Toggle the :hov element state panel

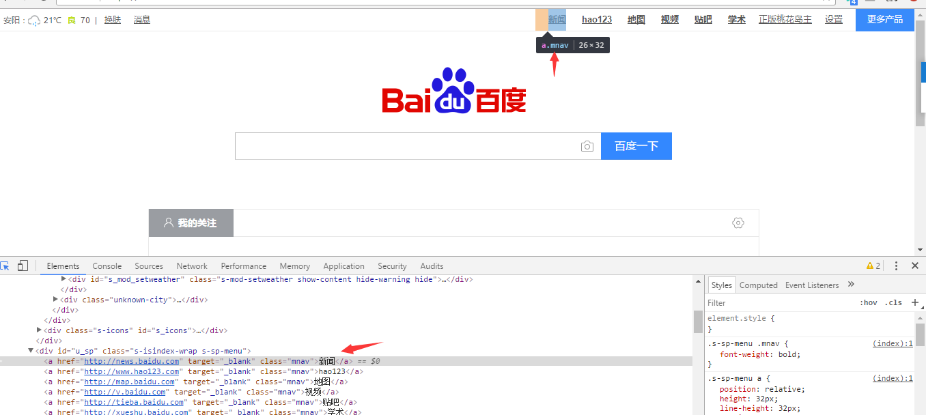click(869, 302)
